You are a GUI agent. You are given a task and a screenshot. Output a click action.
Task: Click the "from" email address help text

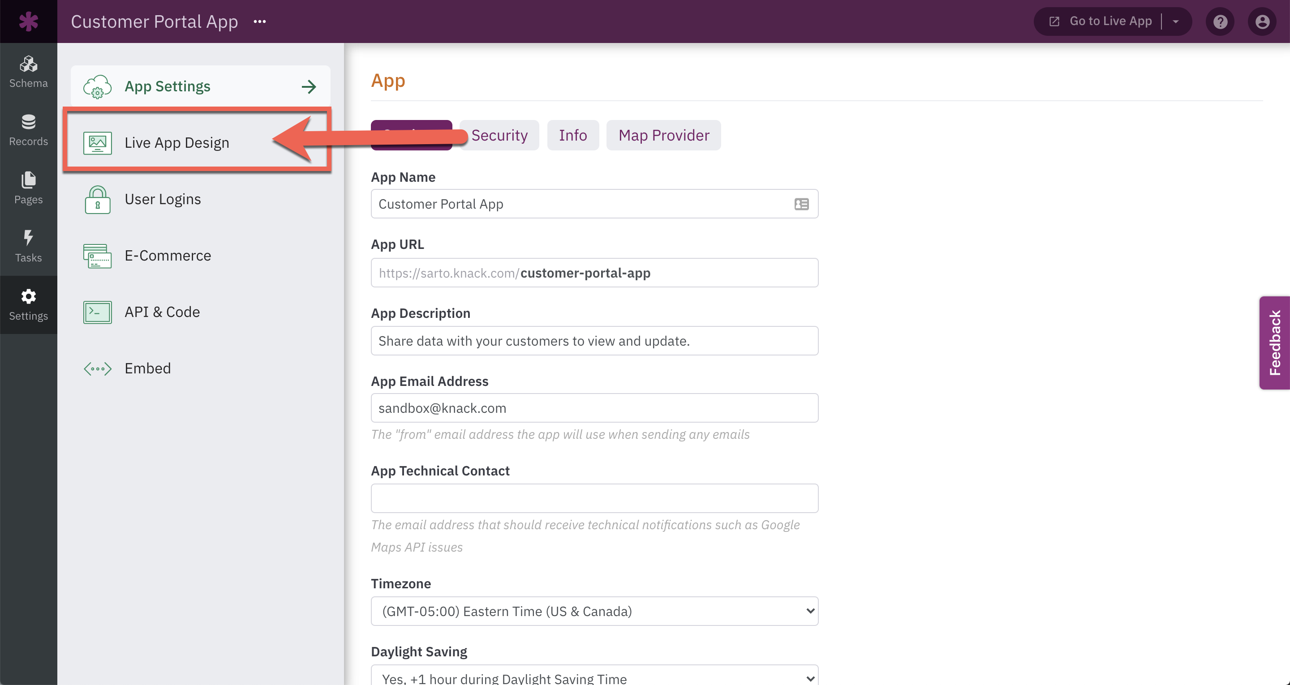click(560, 434)
